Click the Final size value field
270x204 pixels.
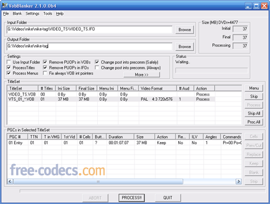tap(240, 37)
